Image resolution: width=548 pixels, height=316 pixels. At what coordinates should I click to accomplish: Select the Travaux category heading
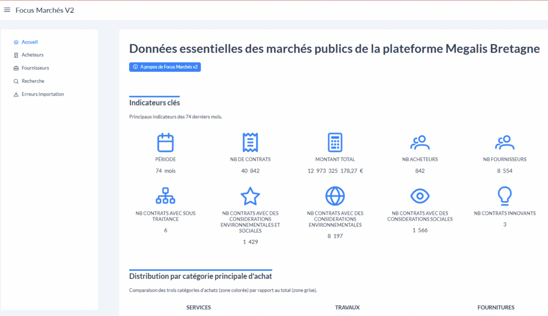(x=347, y=307)
